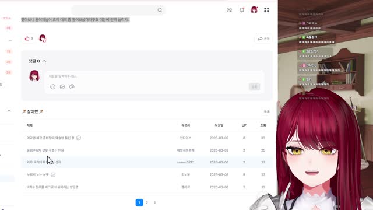The image size is (373, 210).
Task: Open the notification bell
Action: click(x=242, y=10)
